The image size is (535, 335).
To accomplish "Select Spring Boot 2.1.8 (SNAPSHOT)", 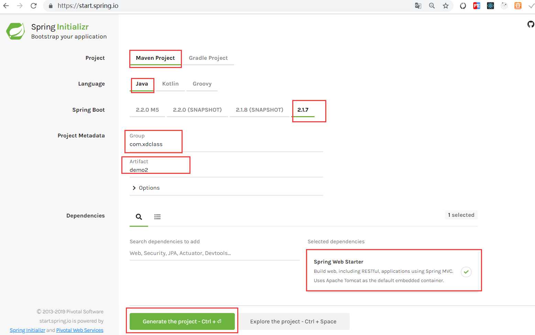I will tap(260, 110).
